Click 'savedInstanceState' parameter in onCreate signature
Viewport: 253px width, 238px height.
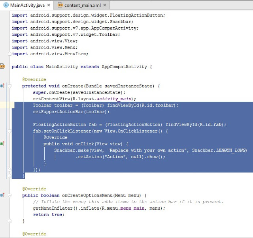coord(128,86)
